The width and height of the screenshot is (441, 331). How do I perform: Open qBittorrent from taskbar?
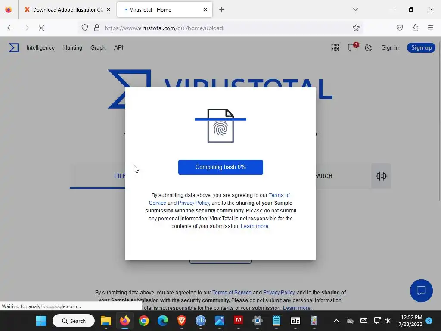(x=201, y=321)
